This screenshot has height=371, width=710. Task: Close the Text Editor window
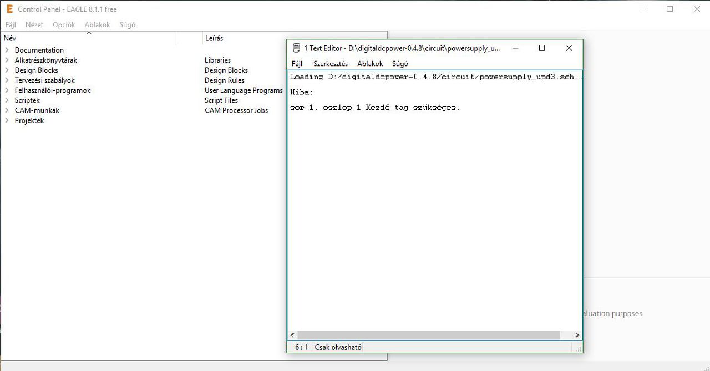[569, 48]
